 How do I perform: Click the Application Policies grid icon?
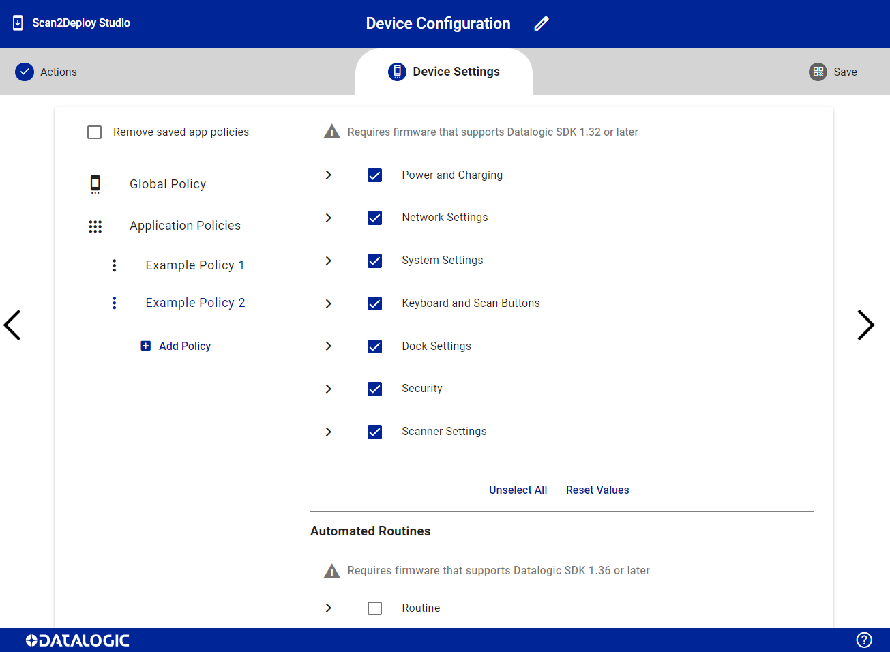pos(95,226)
